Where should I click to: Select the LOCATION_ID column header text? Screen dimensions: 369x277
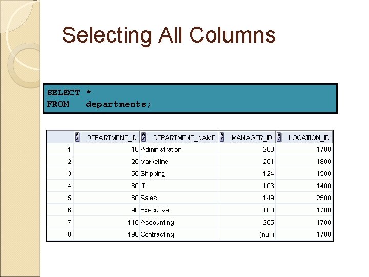click(x=309, y=138)
